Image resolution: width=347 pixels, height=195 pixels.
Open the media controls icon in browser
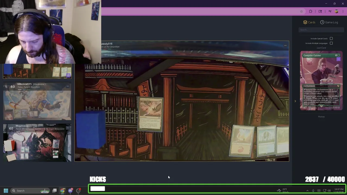click(x=330, y=11)
